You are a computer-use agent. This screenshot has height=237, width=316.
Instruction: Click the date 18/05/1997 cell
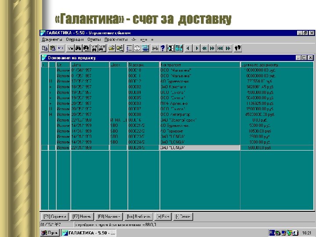tap(90, 87)
